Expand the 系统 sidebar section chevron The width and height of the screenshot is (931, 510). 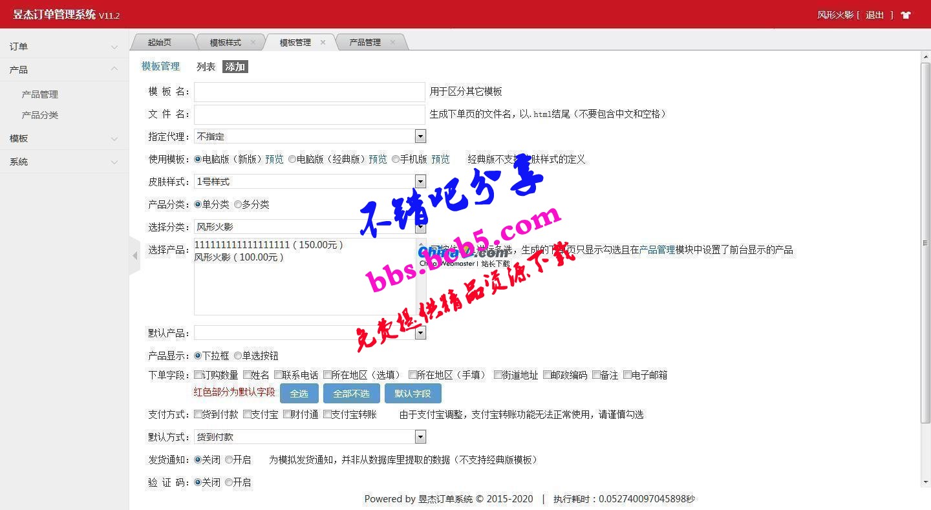pos(114,162)
